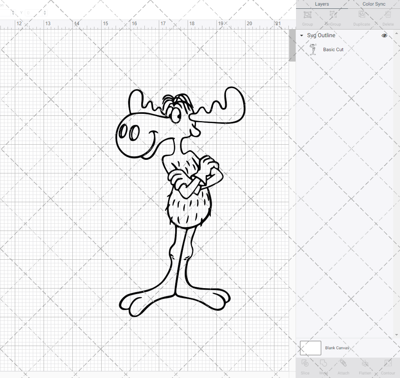Click the Blank Canvas white swatch
The image size is (400, 378).
[310, 348]
